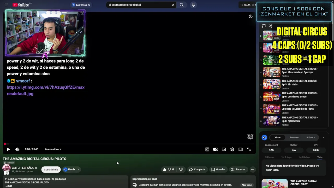
Task: Focus the search input field
Action: click(x=138, y=5)
